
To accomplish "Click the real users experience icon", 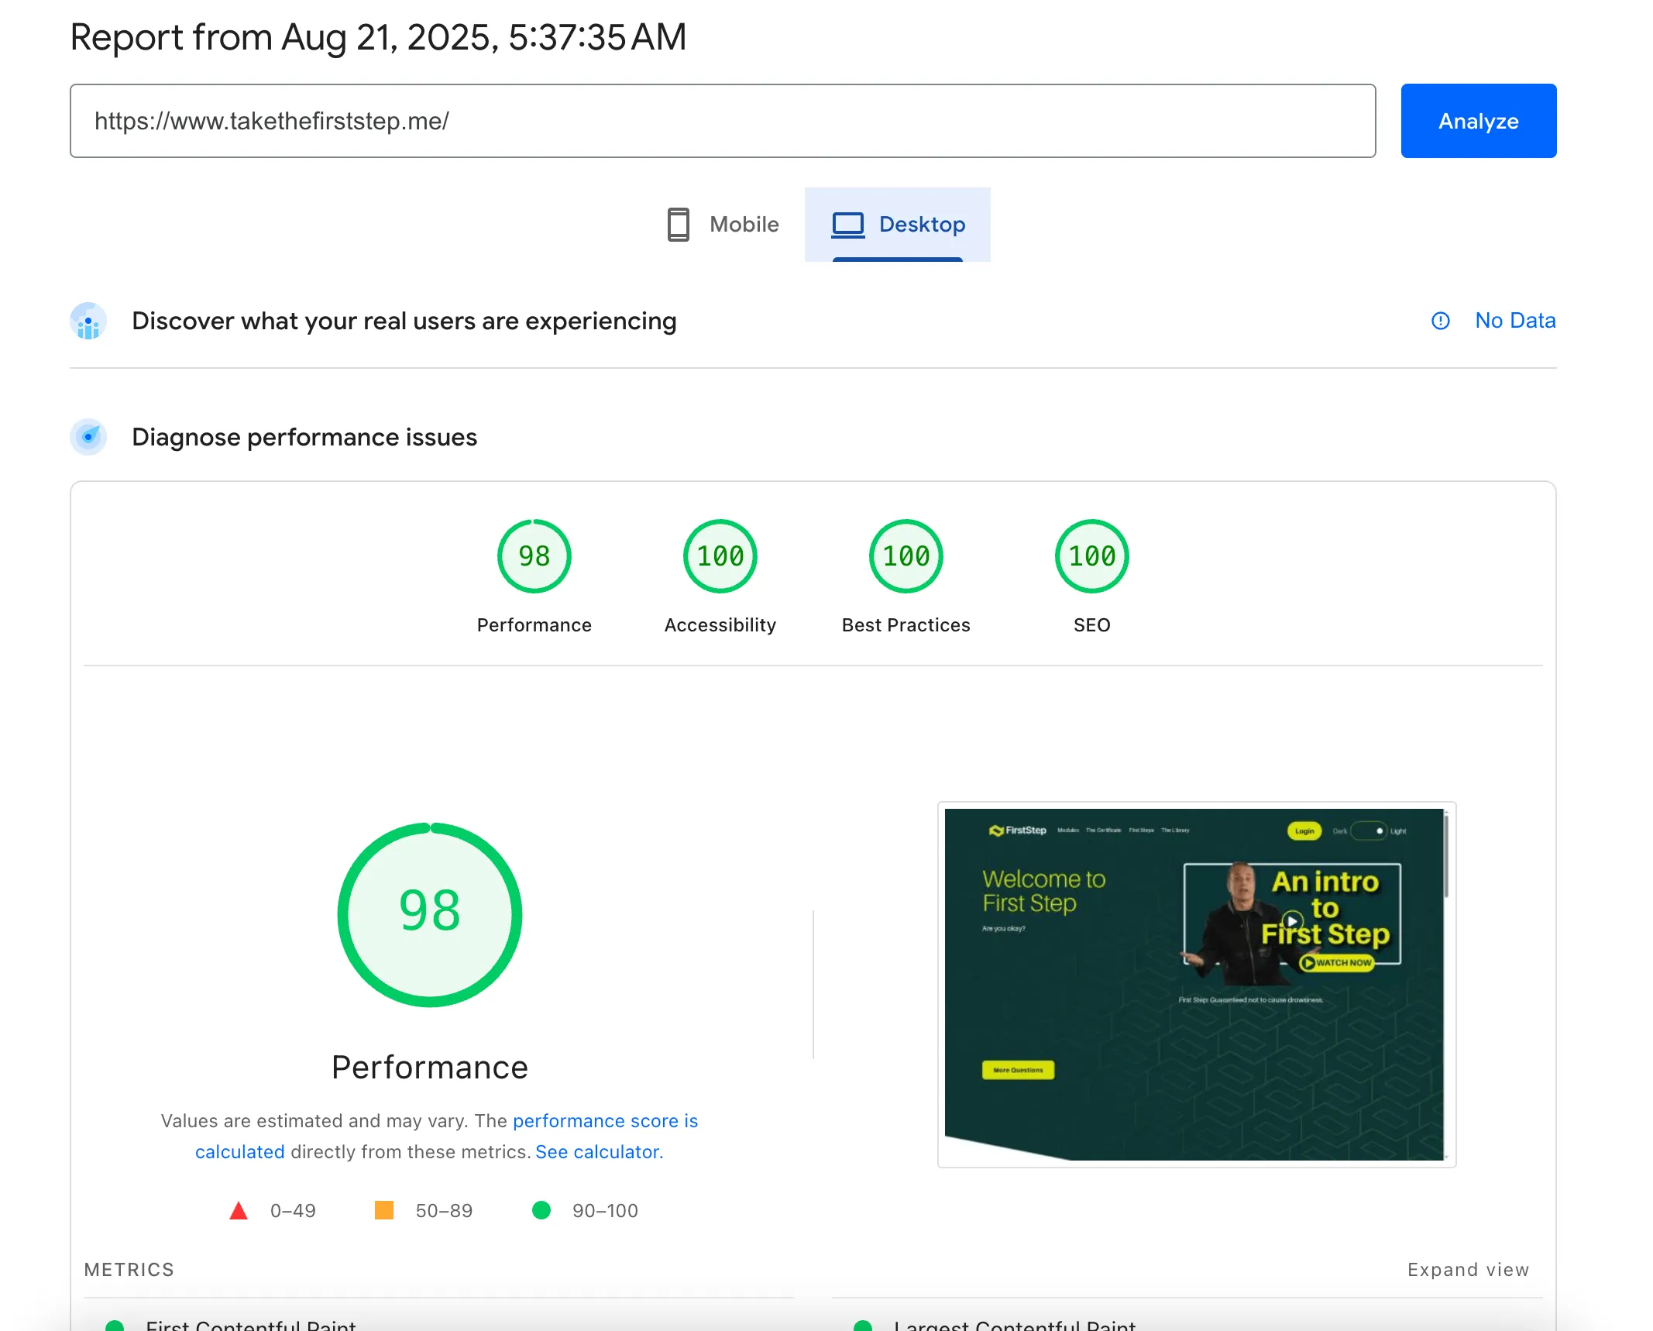I will click(88, 322).
